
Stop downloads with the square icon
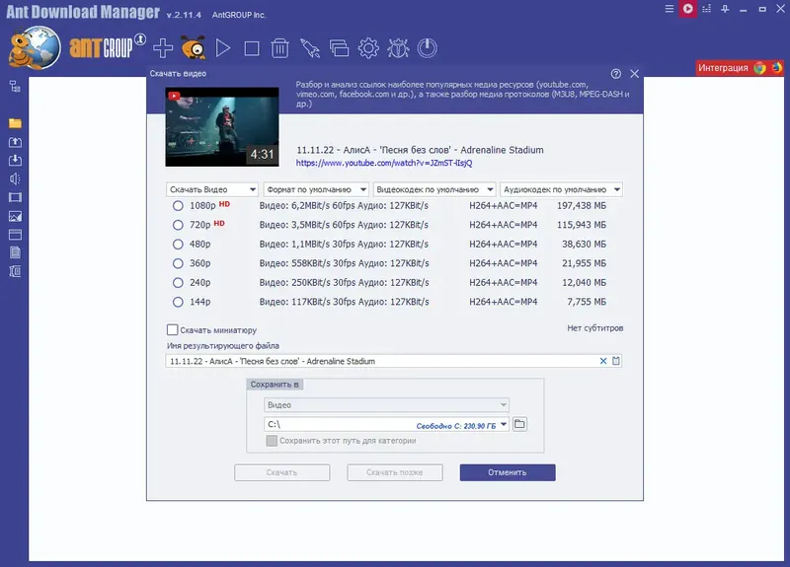pyautogui.click(x=252, y=48)
